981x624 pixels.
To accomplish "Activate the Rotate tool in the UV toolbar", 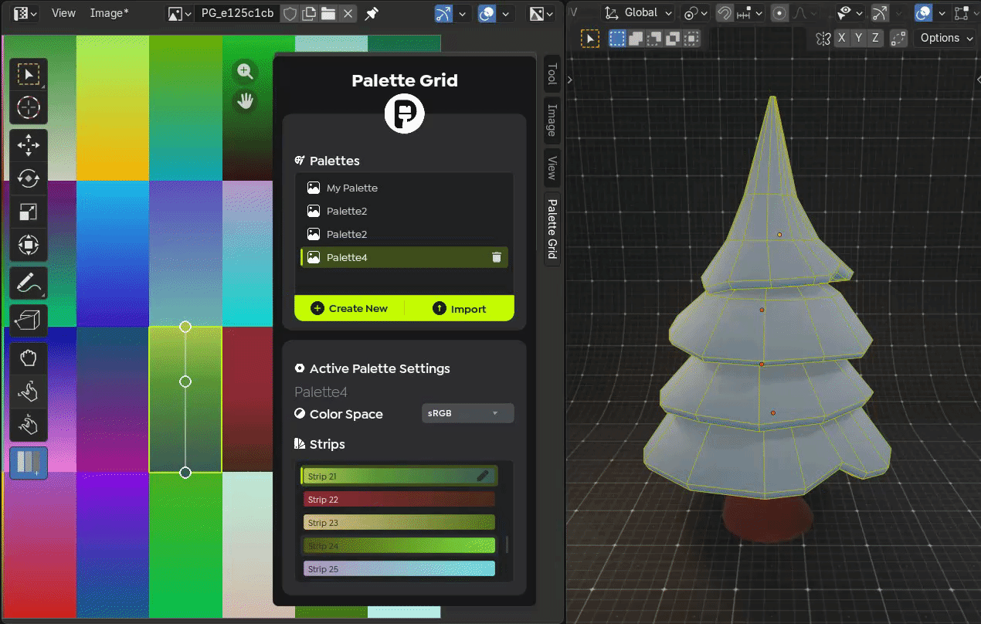I will [28, 178].
